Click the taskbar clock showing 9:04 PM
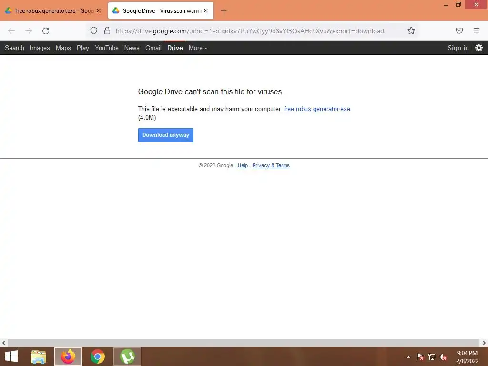488x366 pixels. 467,357
